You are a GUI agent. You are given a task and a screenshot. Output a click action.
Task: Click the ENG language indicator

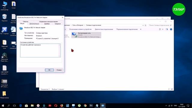click(175, 106)
